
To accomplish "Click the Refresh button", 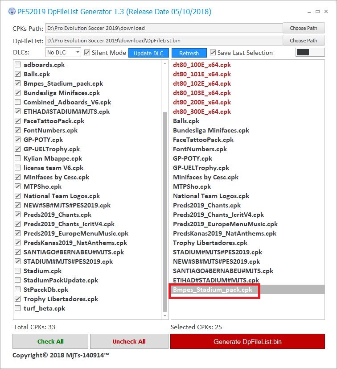I will [x=189, y=53].
